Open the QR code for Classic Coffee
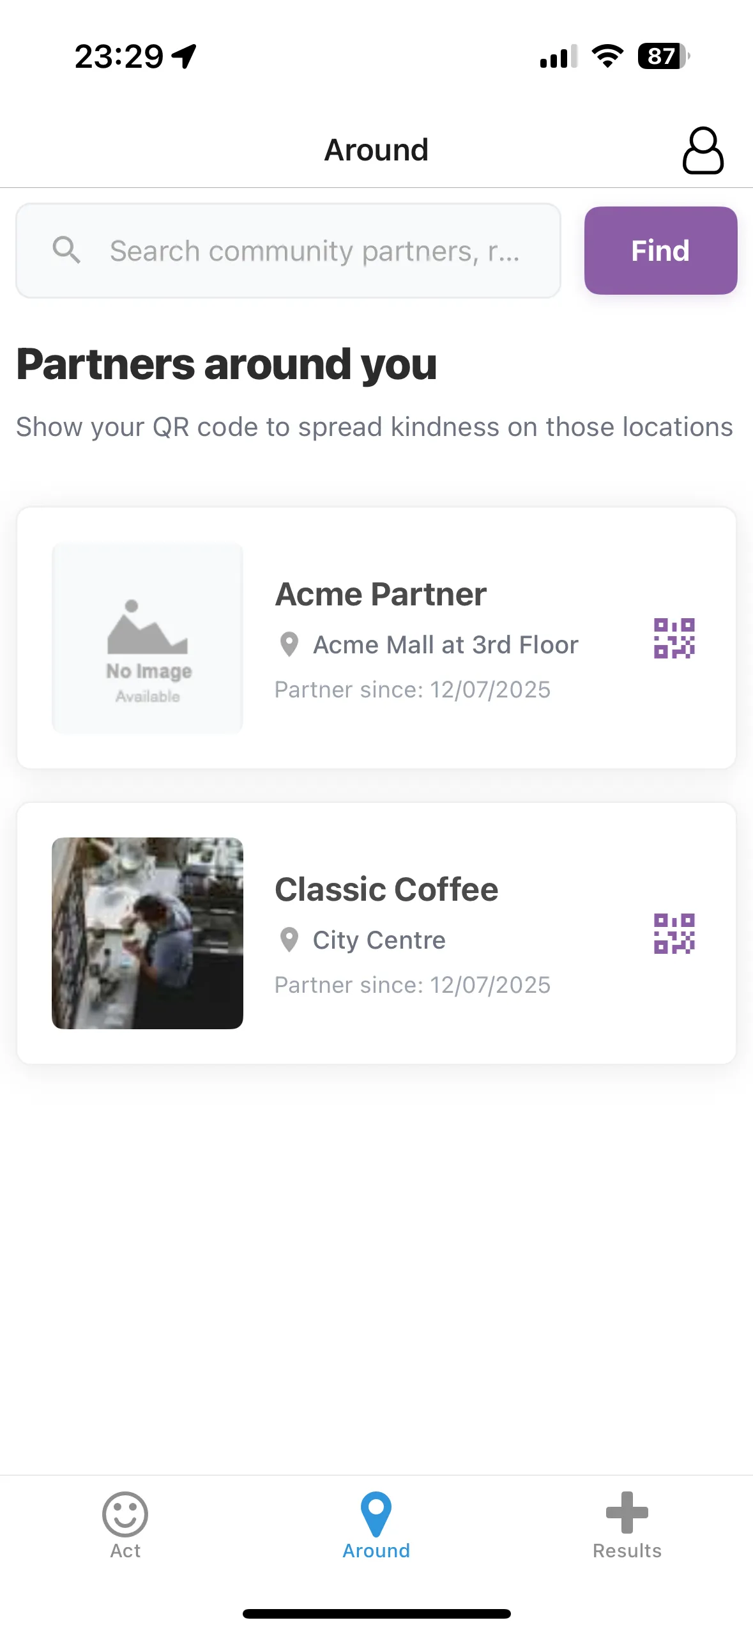 point(674,935)
